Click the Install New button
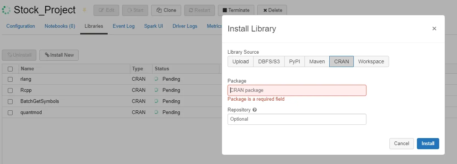The image size is (457, 164). tap(59, 55)
